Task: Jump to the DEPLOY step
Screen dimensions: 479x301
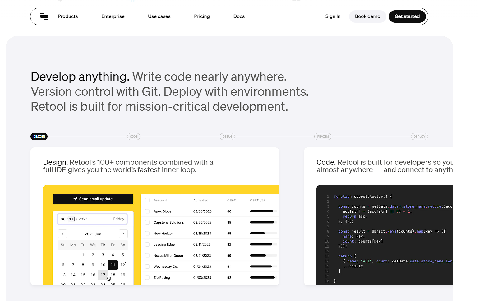Action: click(419, 137)
